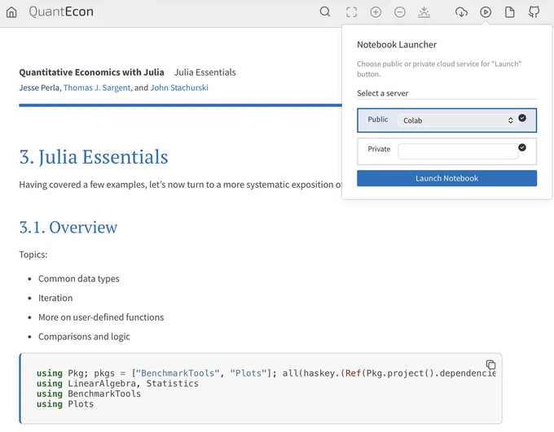Click the Notebook Launcher title
The image size is (554, 432).
(x=397, y=45)
